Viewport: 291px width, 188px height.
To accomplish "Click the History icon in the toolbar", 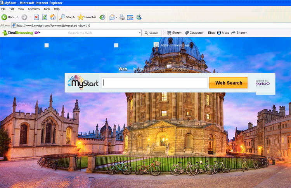I will 102,17.
